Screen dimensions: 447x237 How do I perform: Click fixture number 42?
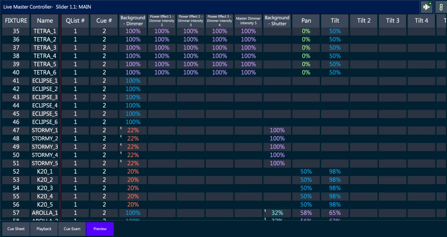[16, 89]
